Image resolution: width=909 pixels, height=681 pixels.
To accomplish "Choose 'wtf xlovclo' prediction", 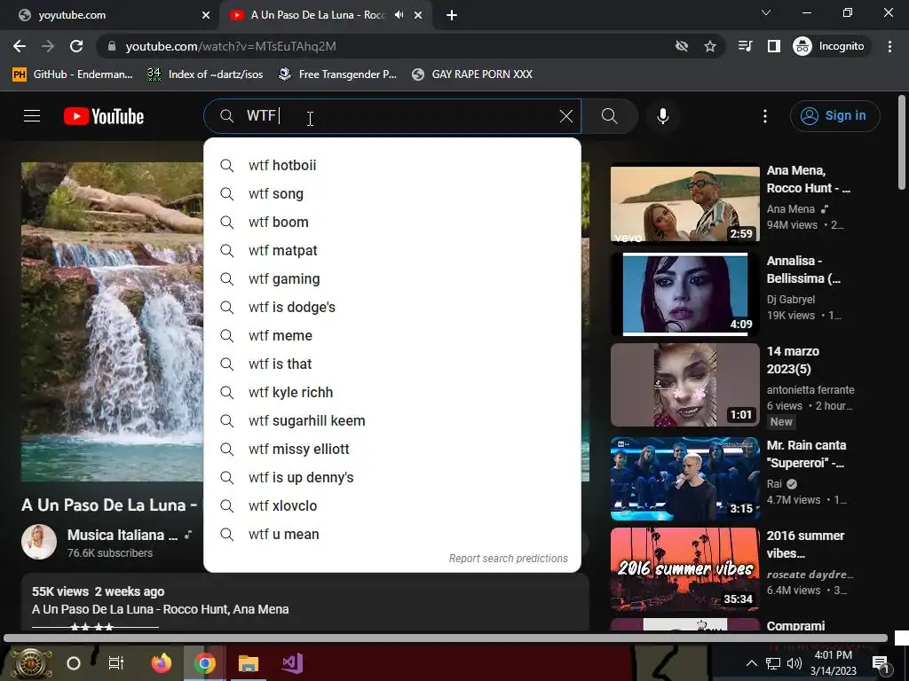I will pyautogui.click(x=391, y=506).
